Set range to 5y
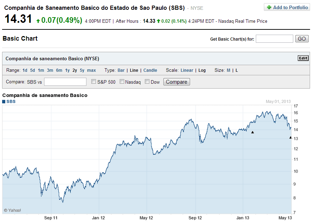The width and height of the screenshot is (316, 222). [82, 70]
